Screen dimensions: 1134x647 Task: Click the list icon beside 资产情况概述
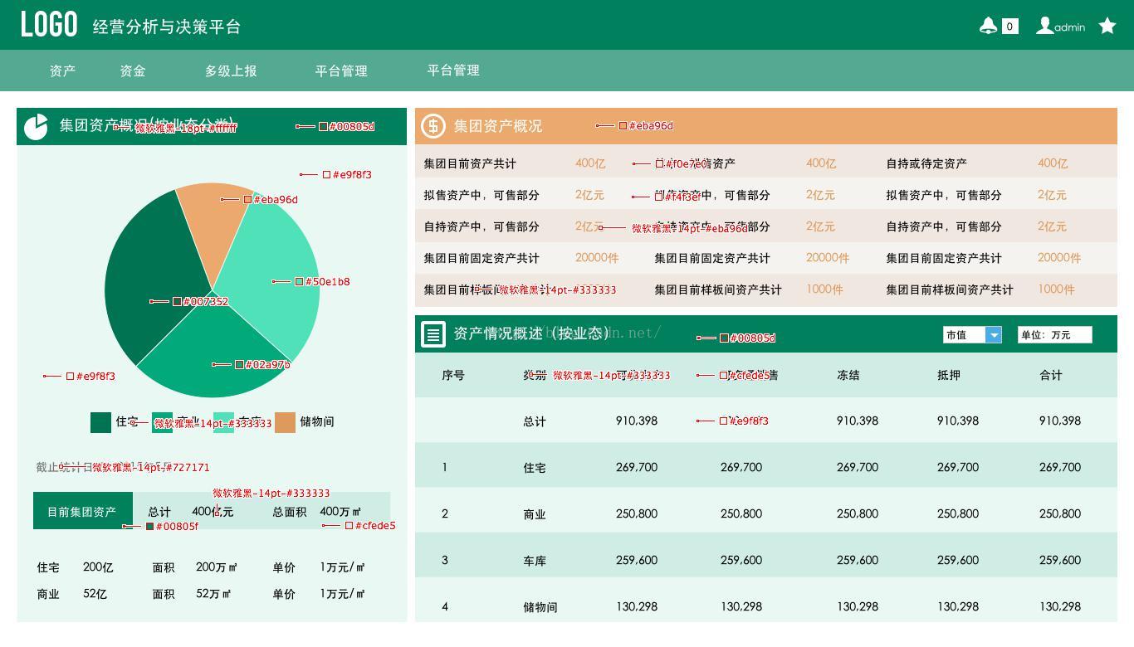pos(433,333)
